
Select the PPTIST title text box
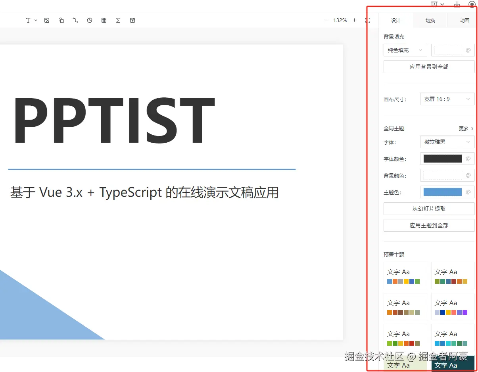tap(114, 120)
